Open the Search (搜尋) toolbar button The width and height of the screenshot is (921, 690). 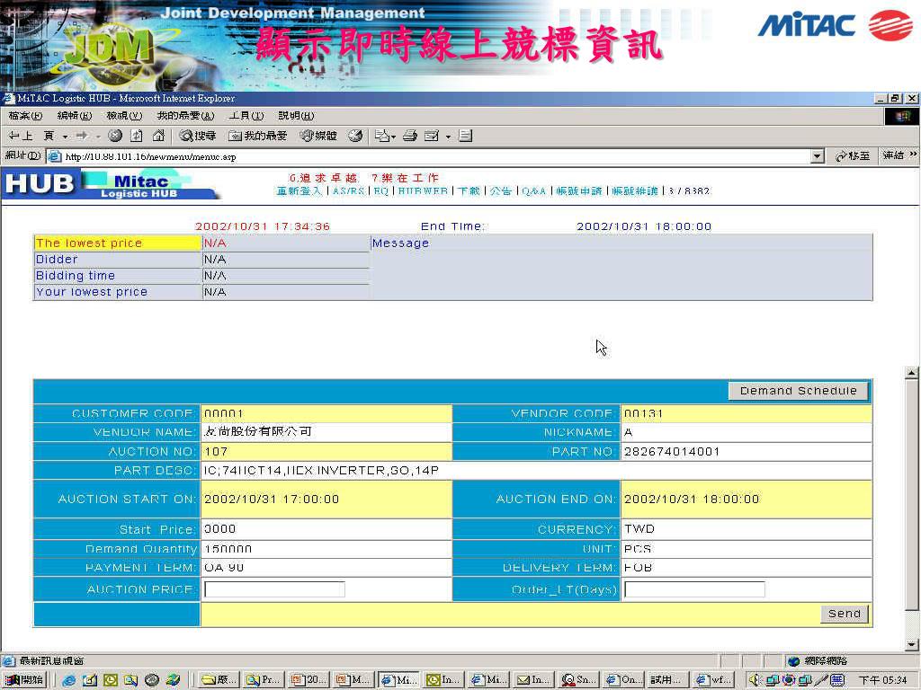pyautogui.click(x=198, y=137)
